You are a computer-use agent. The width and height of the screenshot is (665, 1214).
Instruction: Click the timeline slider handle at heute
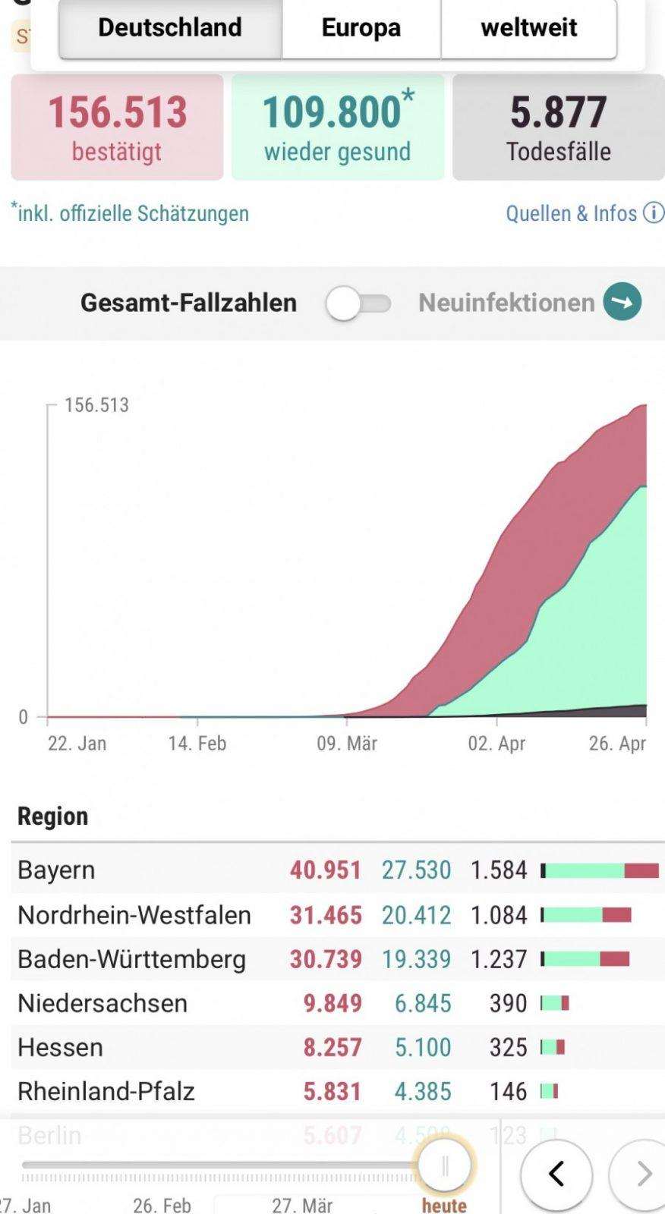pyautogui.click(x=445, y=1166)
